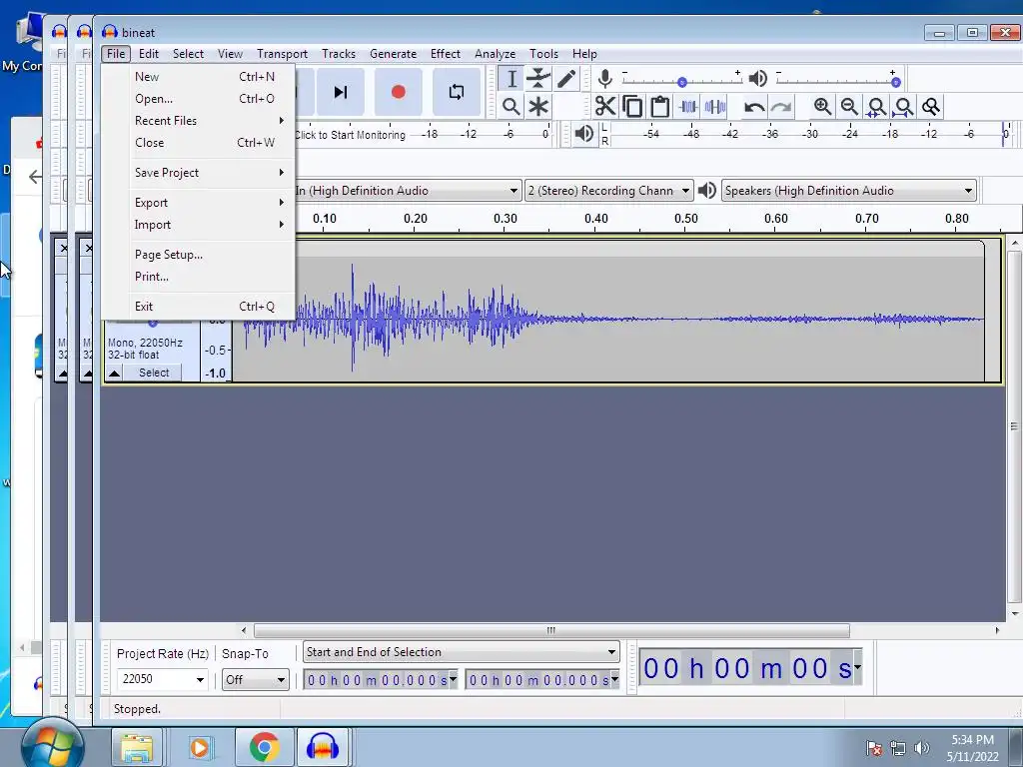The width and height of the screenshot is (1023, 767).
Task: Select the Multi-tool asterisk icon
Action: (x=538, y=106)
